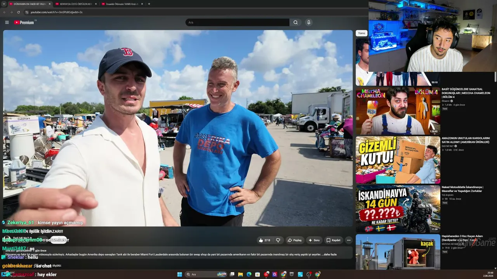Open the Meccha Chameleon Bölüm 4 thumbnail
This screenshot has height=279, width=497.
click(398, 111)
